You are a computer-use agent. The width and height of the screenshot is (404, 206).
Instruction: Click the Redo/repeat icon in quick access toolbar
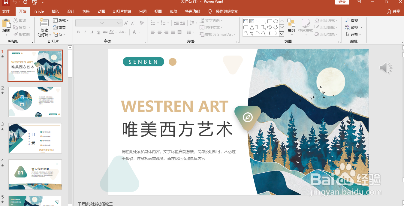(25, 2)
